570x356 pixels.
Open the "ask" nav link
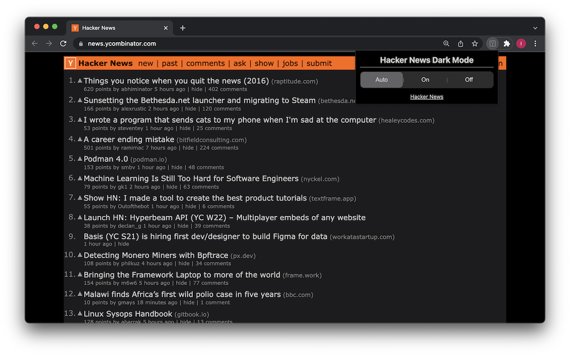(x=240, y=63)
